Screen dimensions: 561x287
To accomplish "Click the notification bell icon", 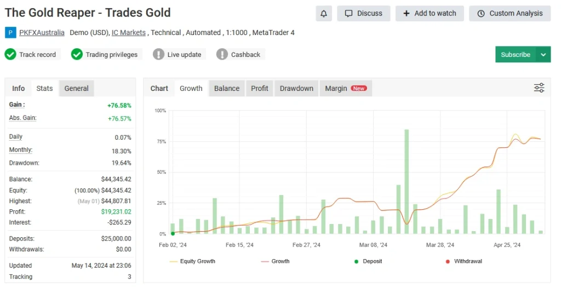I will (x=323, y=14).
